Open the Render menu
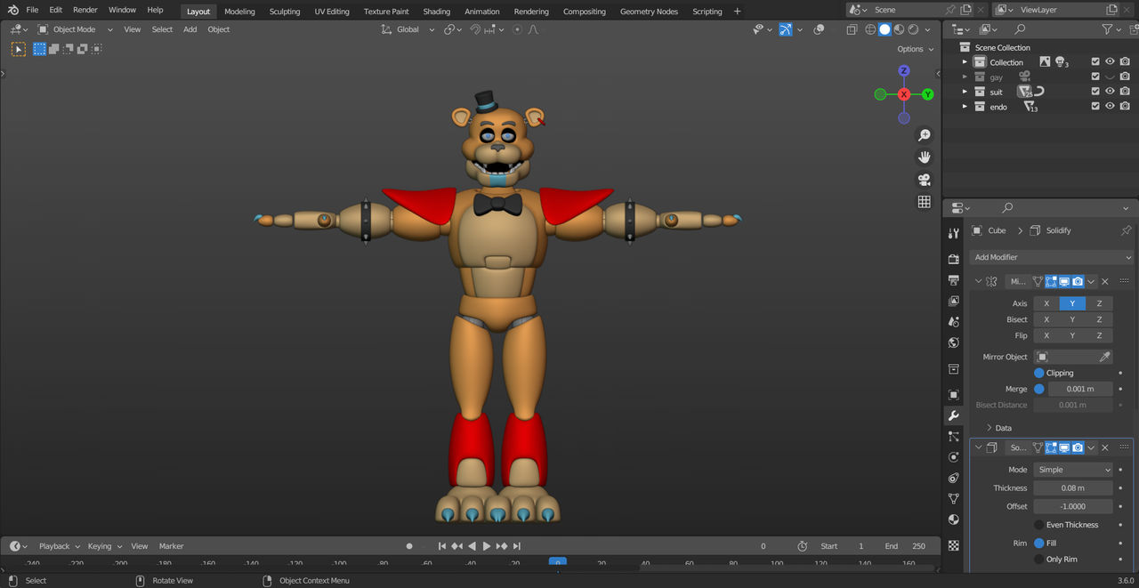Screen dimensions: 1139x588 (85, 10)
